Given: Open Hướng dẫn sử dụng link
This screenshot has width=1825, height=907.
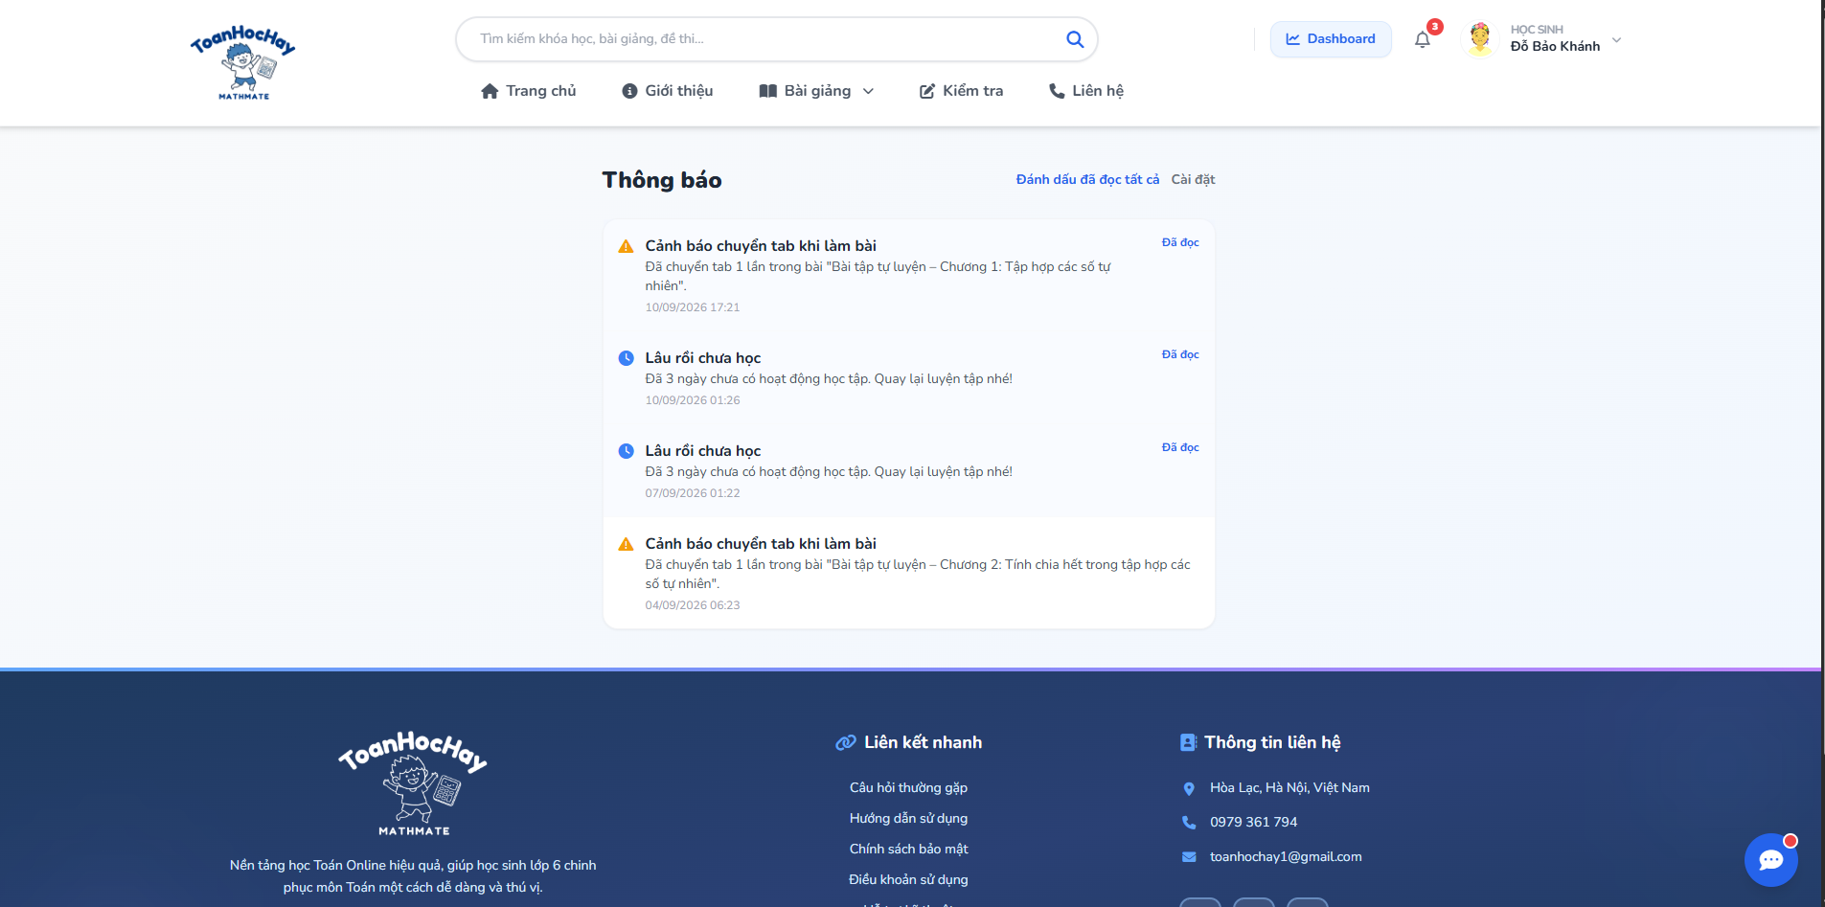Looking at the screenshot, I should pyautogui.click(x=908, y=818).
